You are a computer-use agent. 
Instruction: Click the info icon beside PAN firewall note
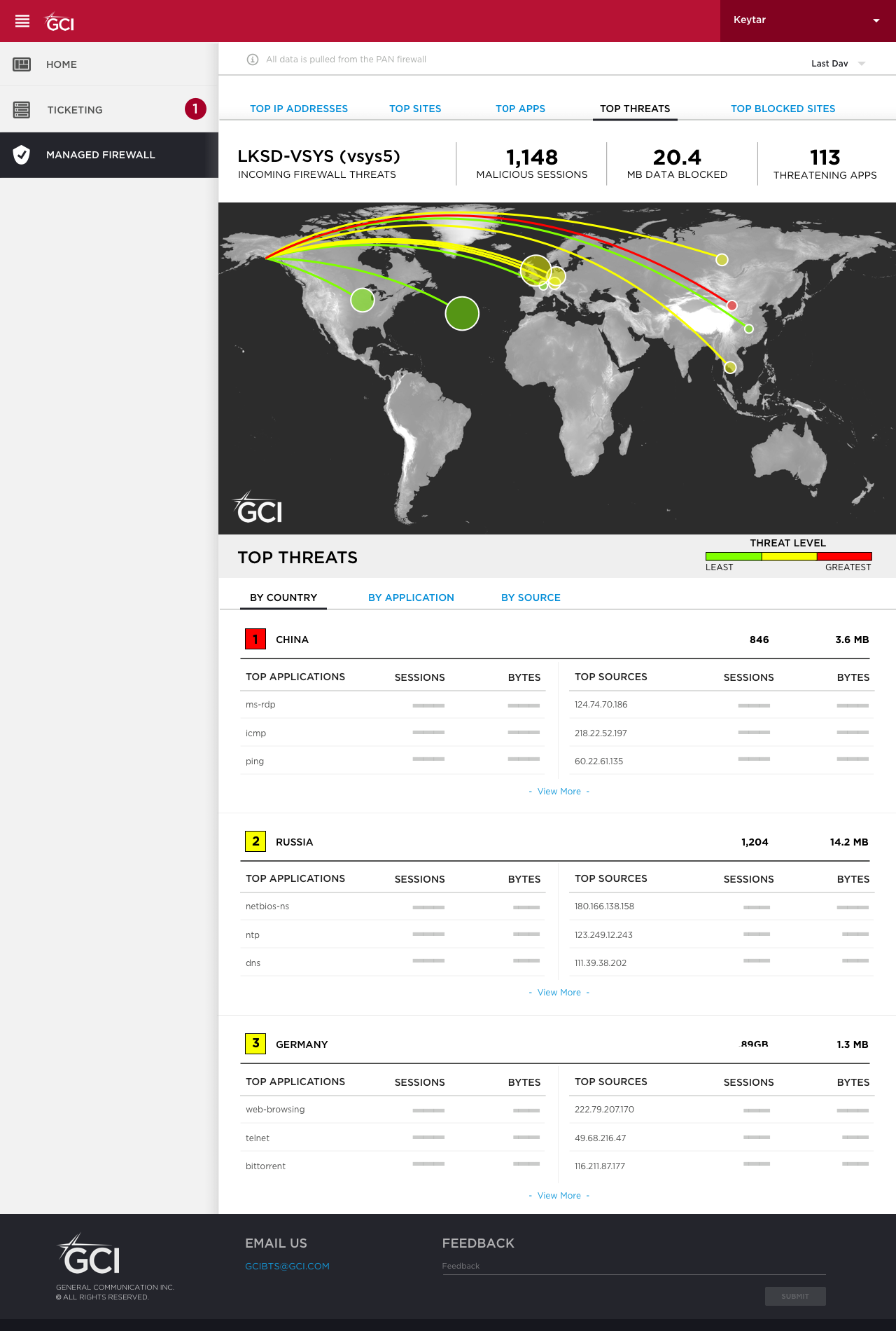coord(253,60)
